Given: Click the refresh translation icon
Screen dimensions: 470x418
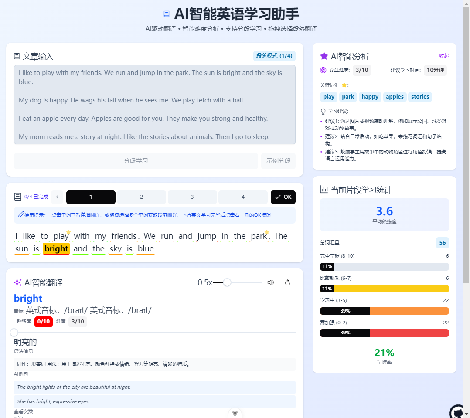Looking at the screenshot, I should (x=287, y=282).
